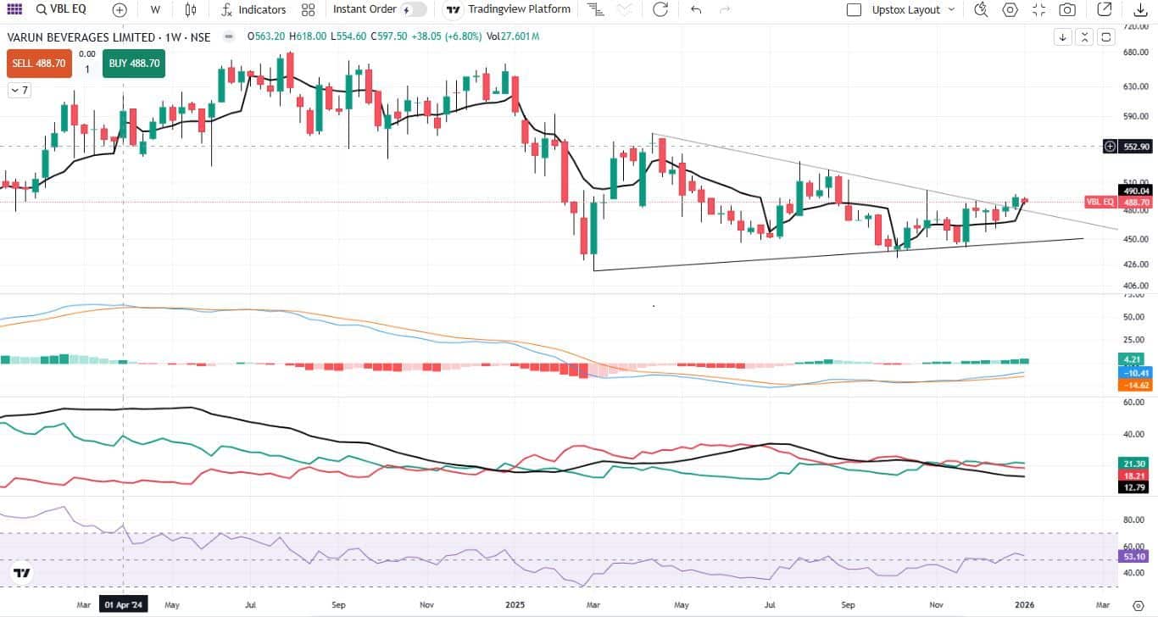Click the TradingView logo on chart
The height and width of the screenshot is (617, 1158).
click(22, 573)
